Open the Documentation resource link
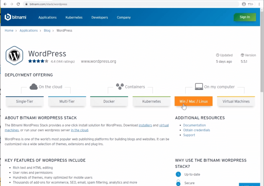 [x=195, y=125]
